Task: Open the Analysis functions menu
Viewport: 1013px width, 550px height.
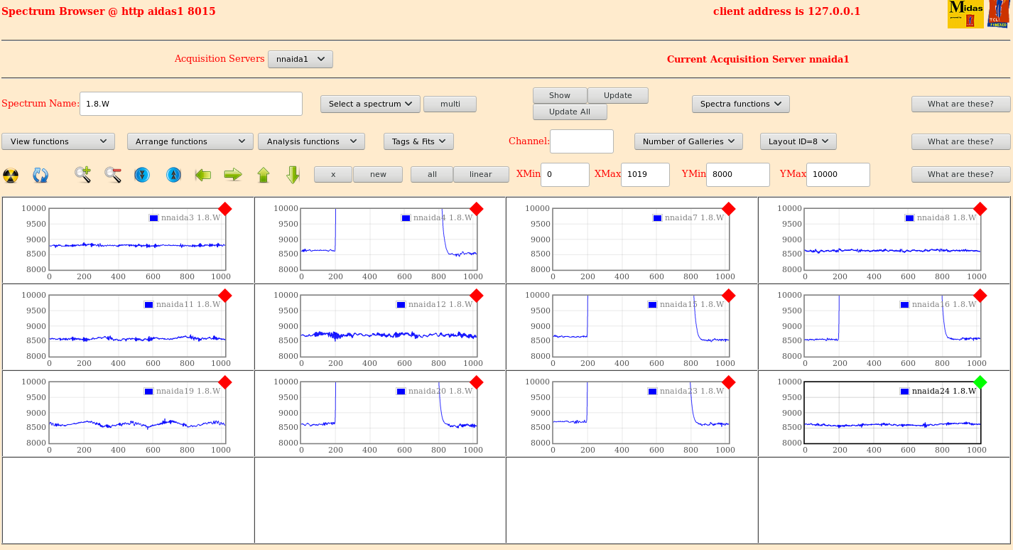Action: [311, 141]
